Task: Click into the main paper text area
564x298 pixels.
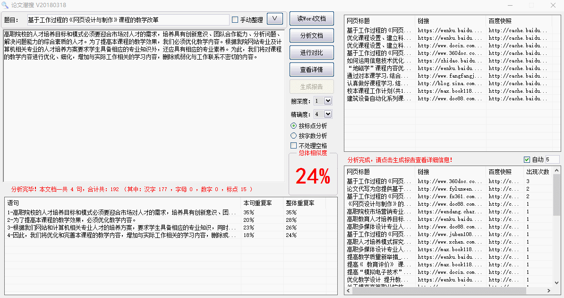Action: click(144, 105)
